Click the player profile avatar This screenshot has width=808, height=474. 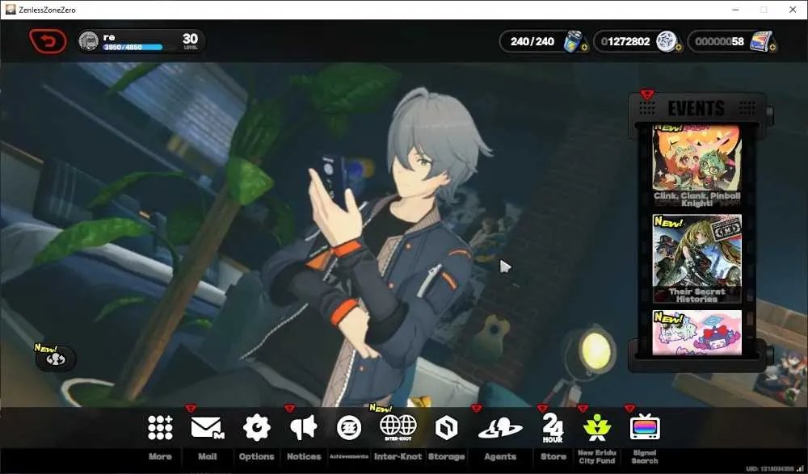coord(89,41)
